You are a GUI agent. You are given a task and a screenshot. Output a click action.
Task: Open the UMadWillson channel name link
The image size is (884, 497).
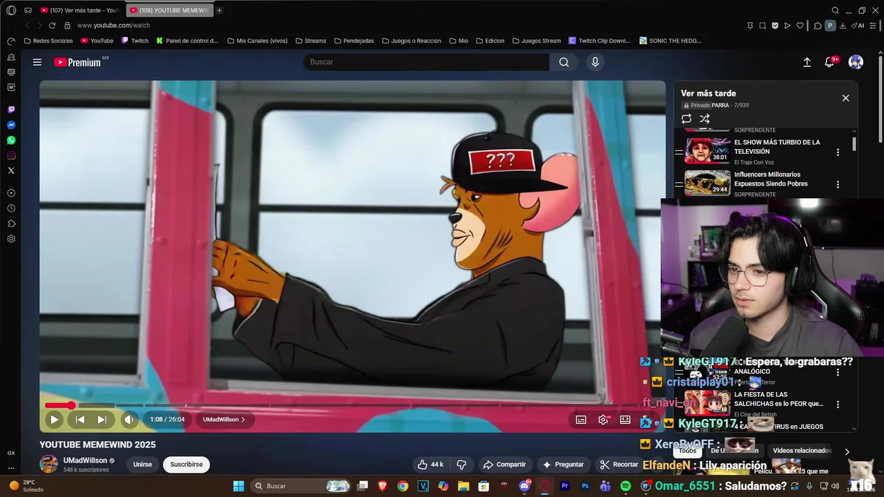click(x=85, y=460)
